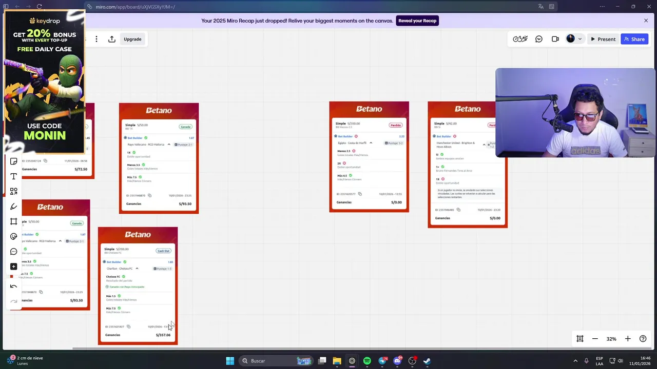This screenshot has height=369, width=657.
Task: Click the taskbar Buscar search box
Action: [276, 361]
